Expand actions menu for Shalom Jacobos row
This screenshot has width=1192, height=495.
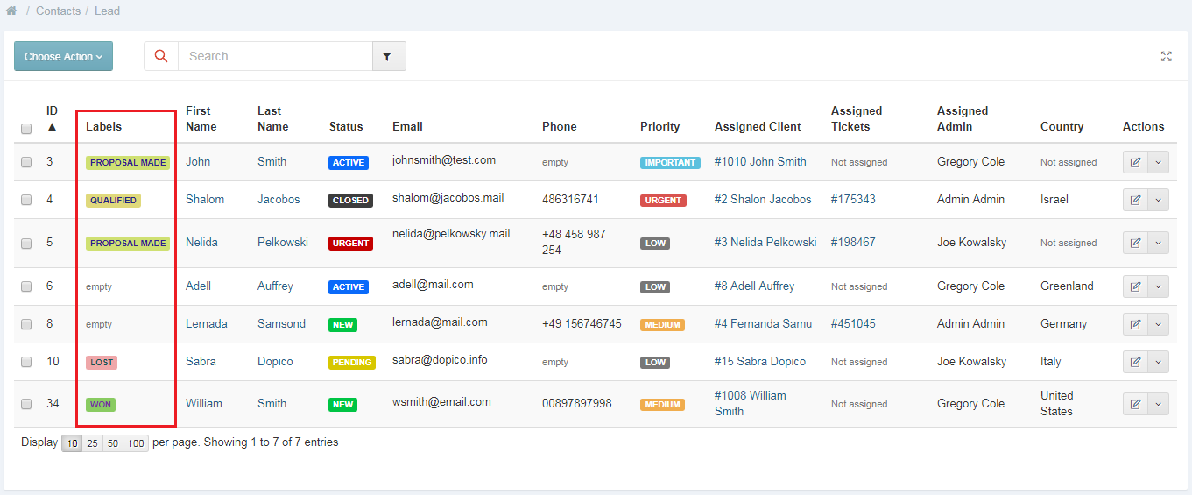click(1158, 200)
